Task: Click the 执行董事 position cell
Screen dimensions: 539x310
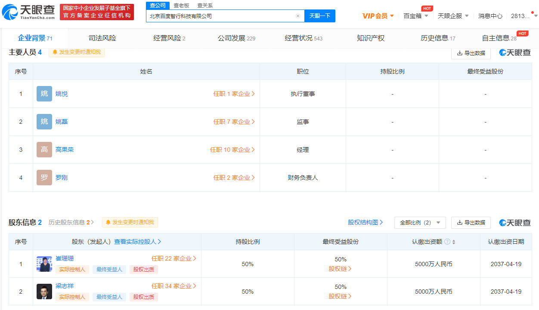Action: [x=303, y=94]
